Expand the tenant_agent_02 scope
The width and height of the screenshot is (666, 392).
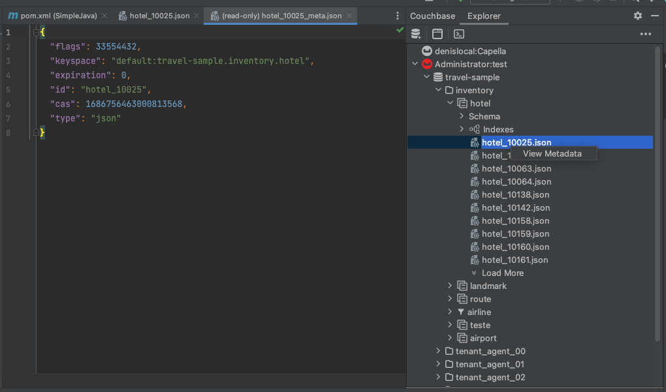pos(438,377)
